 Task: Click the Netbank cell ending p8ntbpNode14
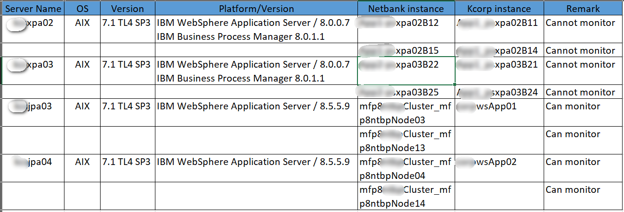pyautogui.click(x=406, y=196)
